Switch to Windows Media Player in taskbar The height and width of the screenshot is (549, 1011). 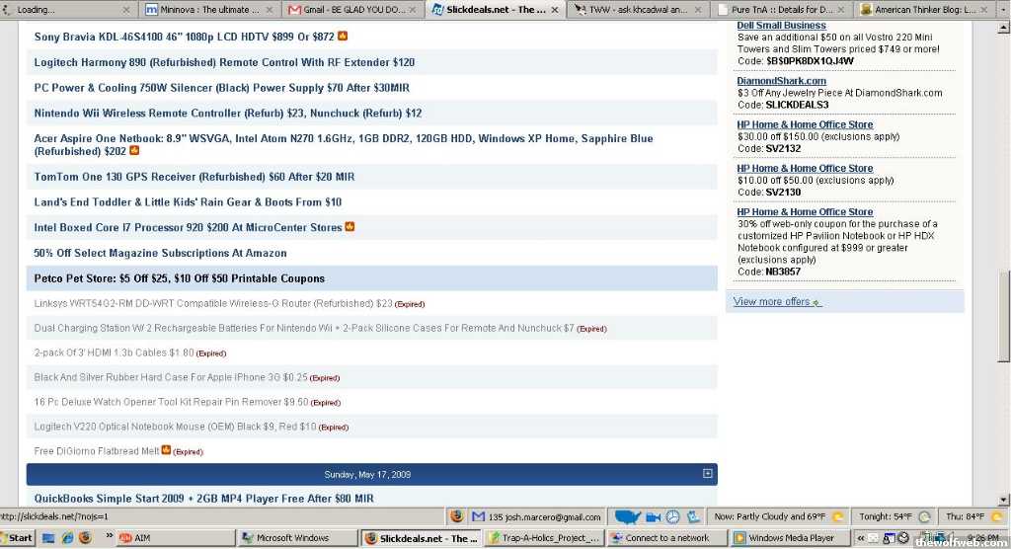pyautogui.click(x=790, y=537)
